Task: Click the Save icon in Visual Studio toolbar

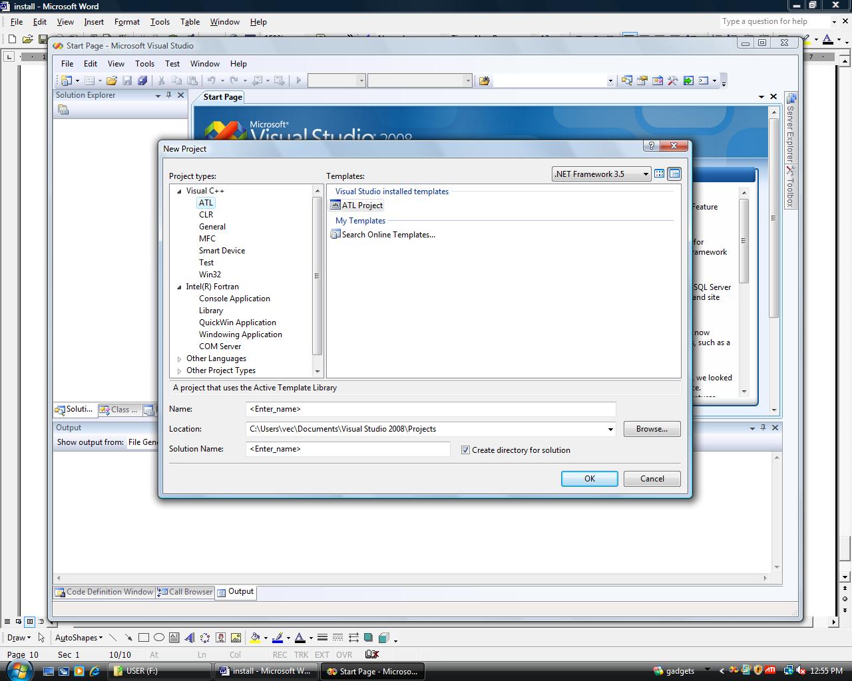Action: pyautogui.click(x=126, y=80)
